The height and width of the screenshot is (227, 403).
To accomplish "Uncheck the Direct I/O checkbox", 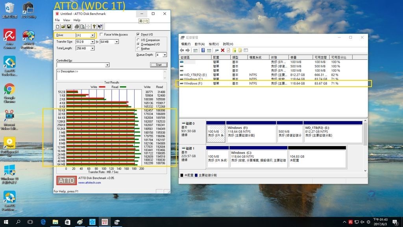I will (x=138, y=35).
